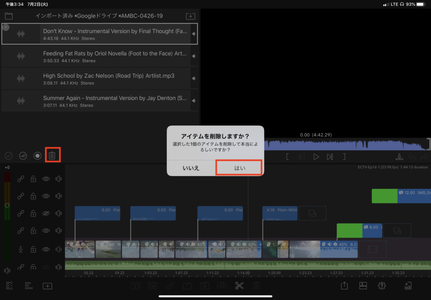
Task: Mute the top overlay track
Action: (x=59, y=179)
